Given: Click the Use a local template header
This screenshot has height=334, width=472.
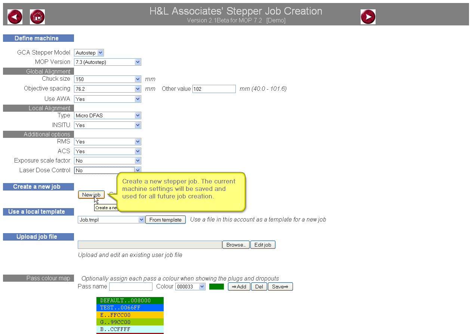Looking at the screenshot, I should click(x=38, y=212).
